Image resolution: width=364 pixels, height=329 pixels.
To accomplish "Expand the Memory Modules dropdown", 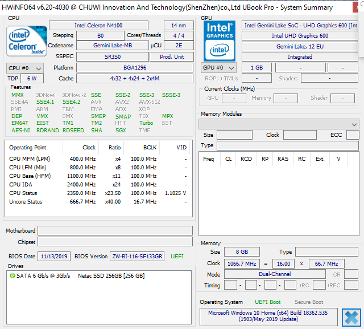I will point(279,124).
